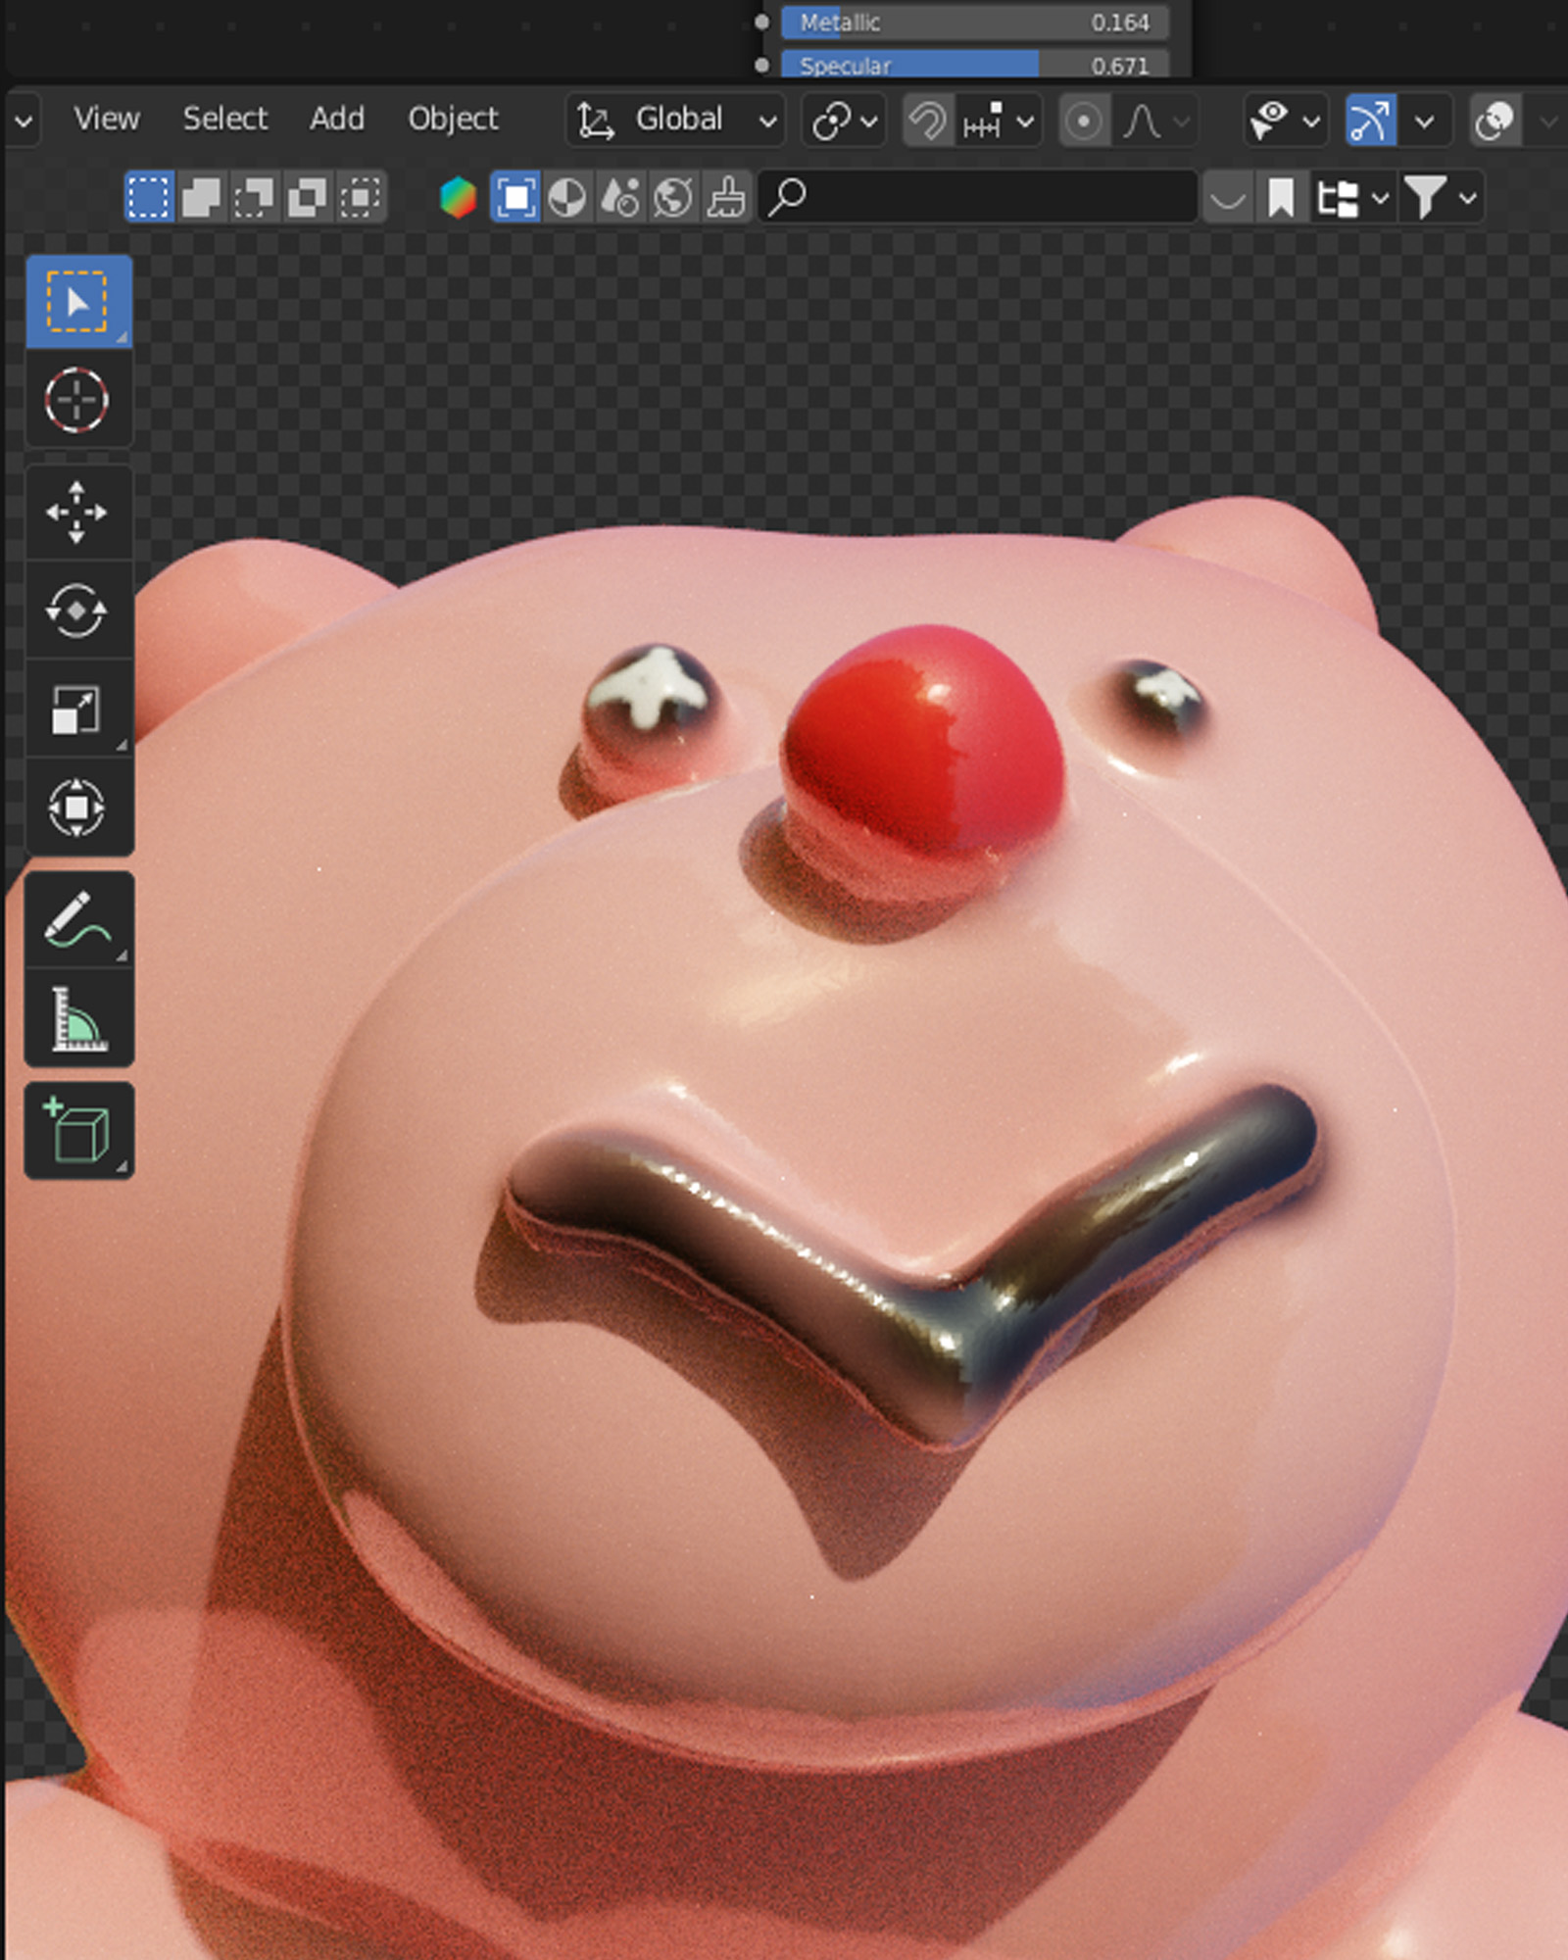Expand the pivot point dropdown
The height and width of the screenshot is (1960, 1568).
pyautogui.click(x=843, y=122)
